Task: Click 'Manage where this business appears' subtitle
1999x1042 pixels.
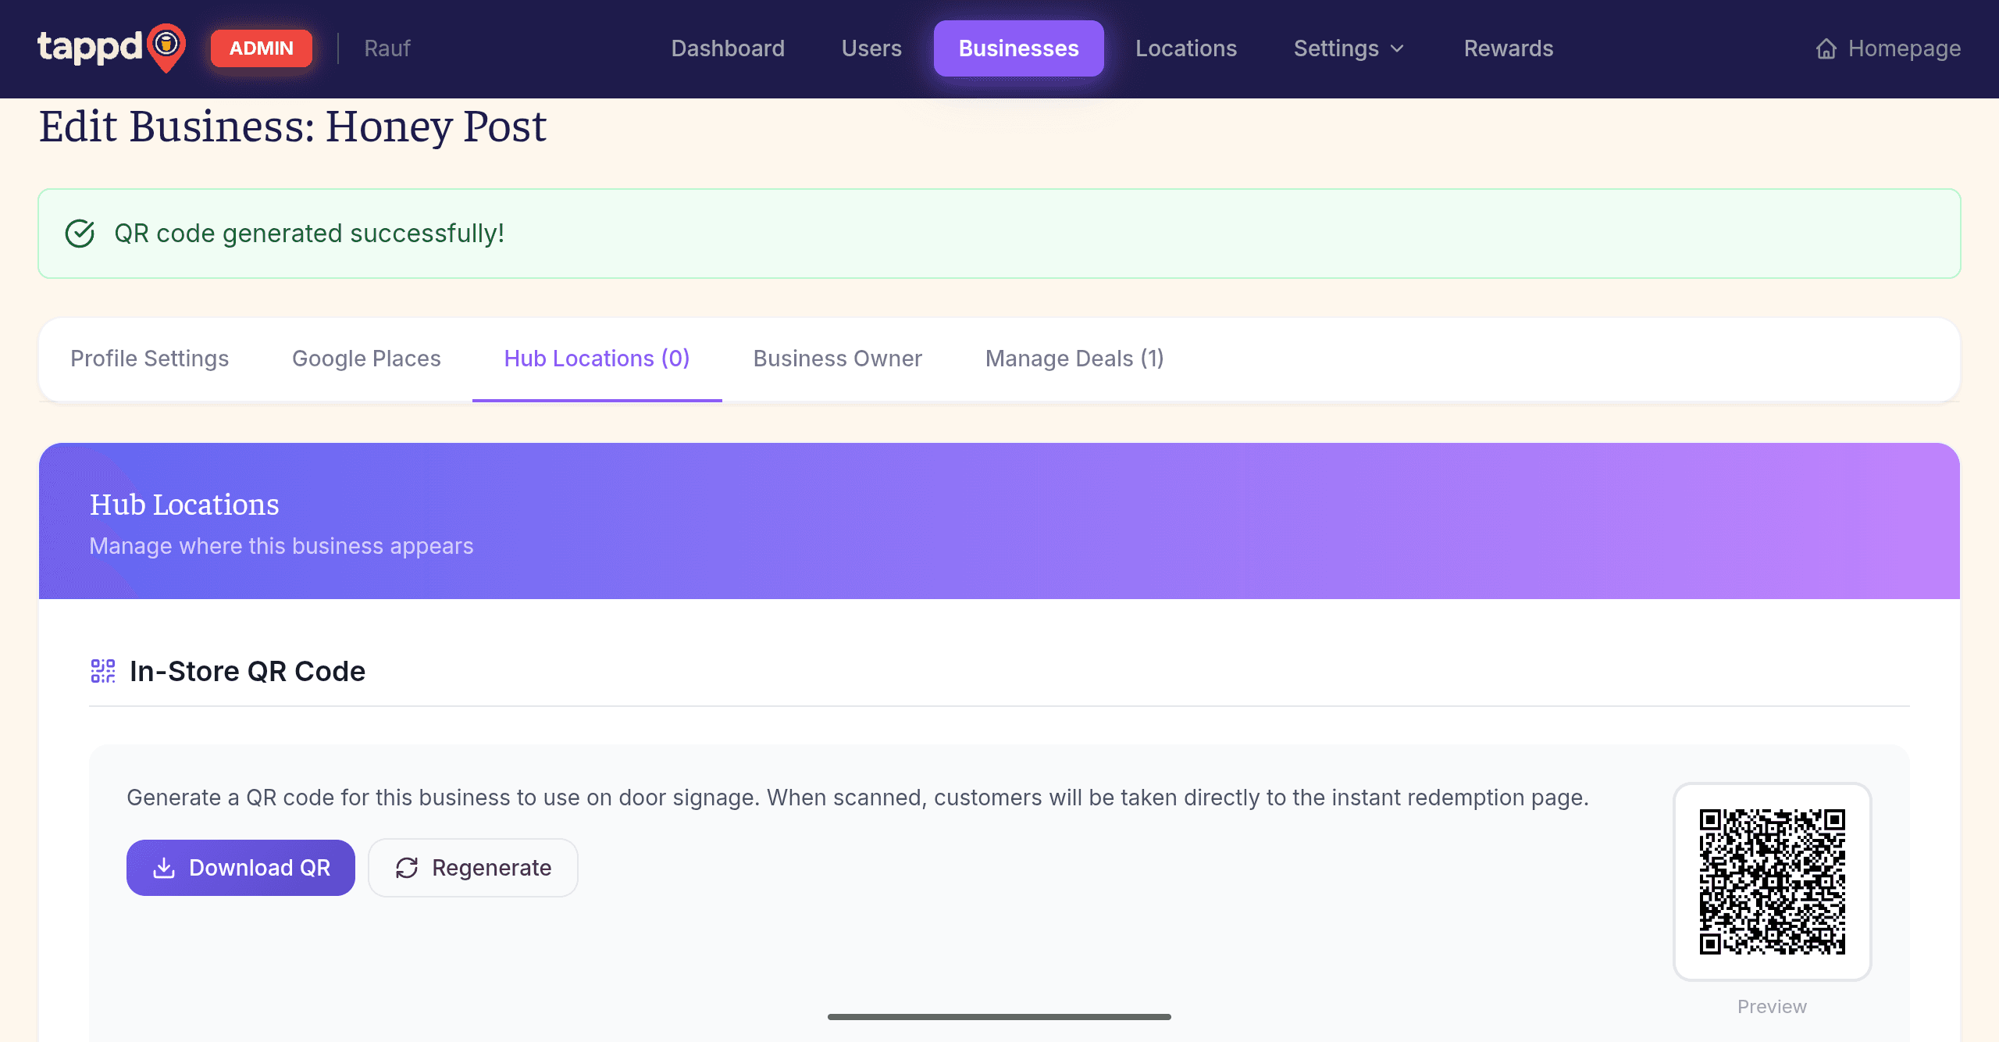Action: pos(281,546)
